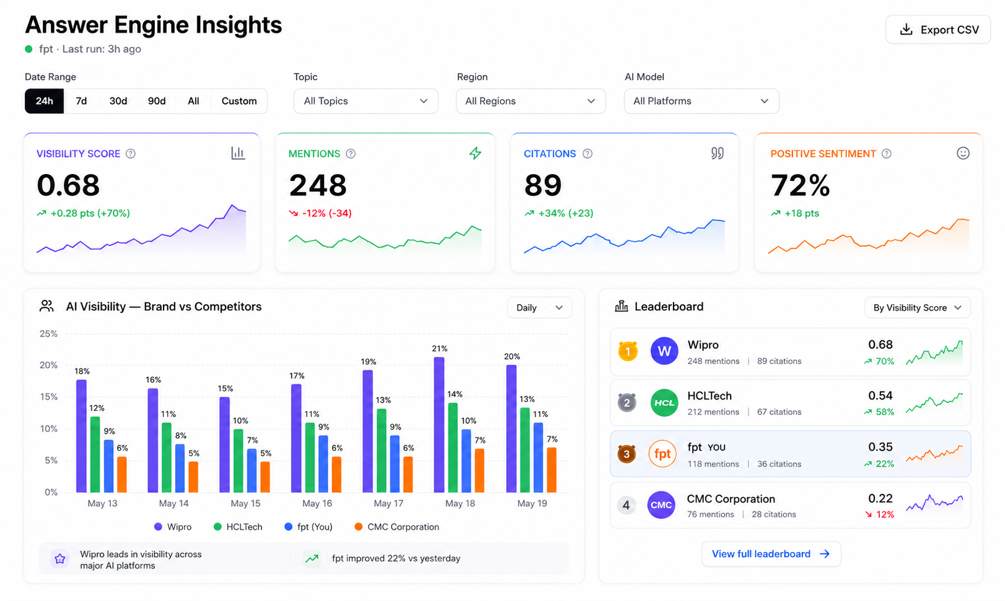The width and height of the screenshot is (1005, 601).
Task: Click the fpt Last run 3h ago text
Action: click(90, 49)
